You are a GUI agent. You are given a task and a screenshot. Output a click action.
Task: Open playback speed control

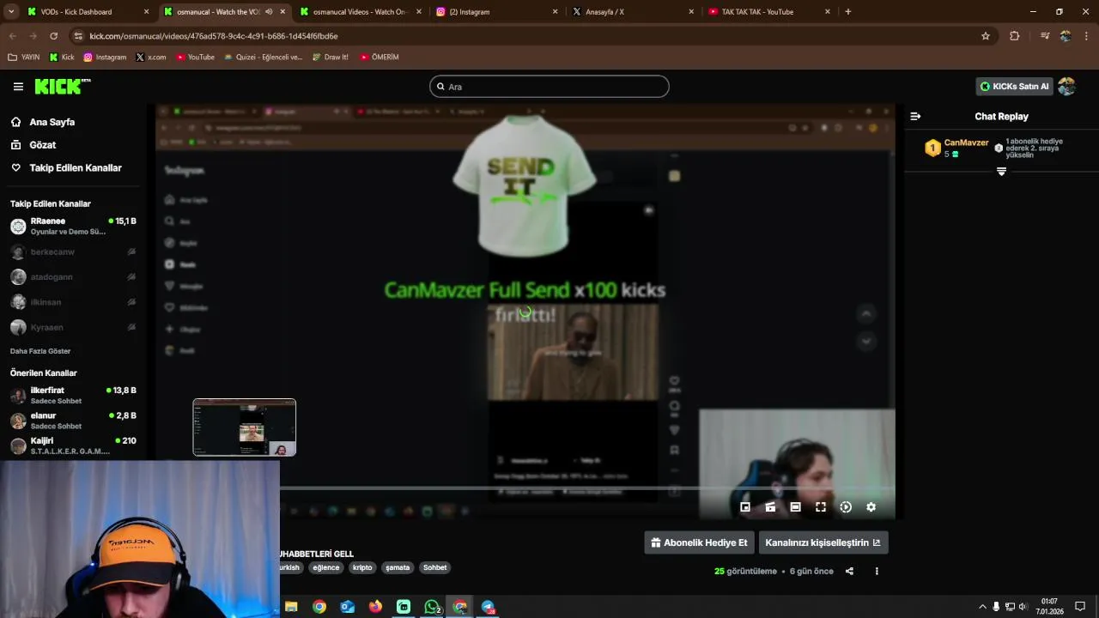[x=846, y=507]
